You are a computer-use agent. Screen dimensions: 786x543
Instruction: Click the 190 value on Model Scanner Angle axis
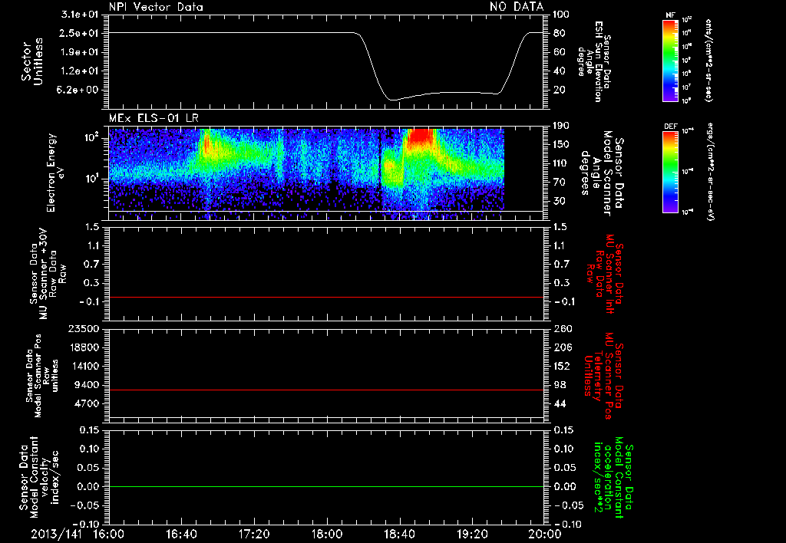click(x=561, y=126)
